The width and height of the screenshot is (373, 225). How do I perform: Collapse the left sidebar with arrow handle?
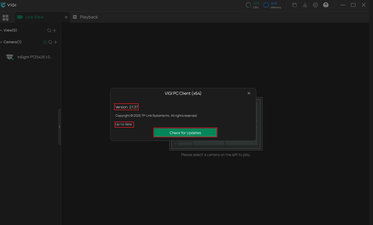[59, 127]
